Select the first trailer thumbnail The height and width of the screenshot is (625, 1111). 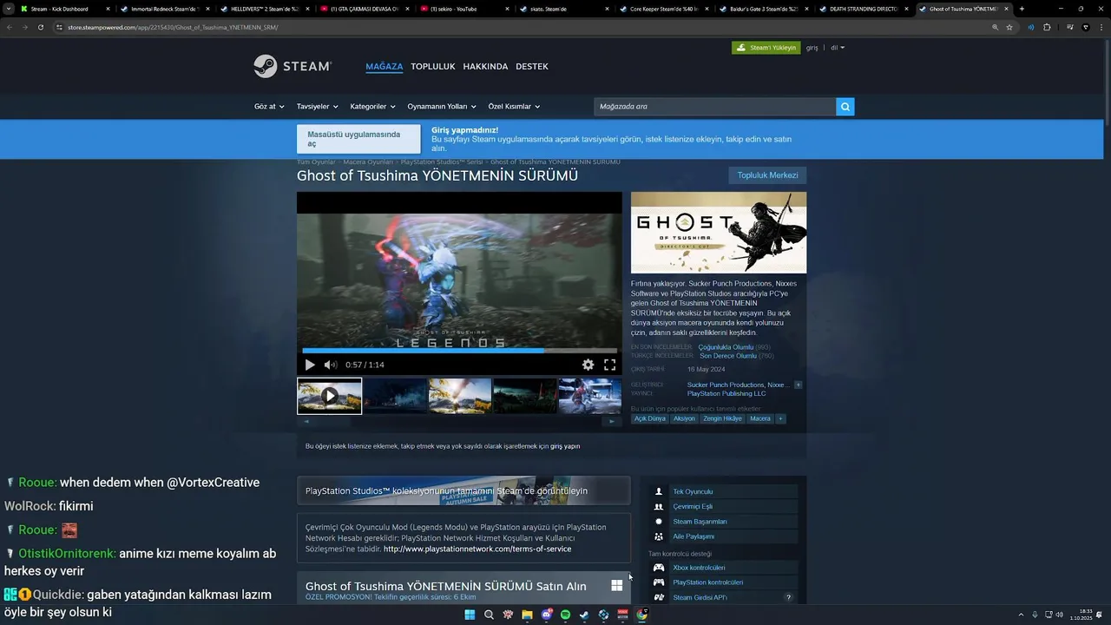tap(329, 396)
